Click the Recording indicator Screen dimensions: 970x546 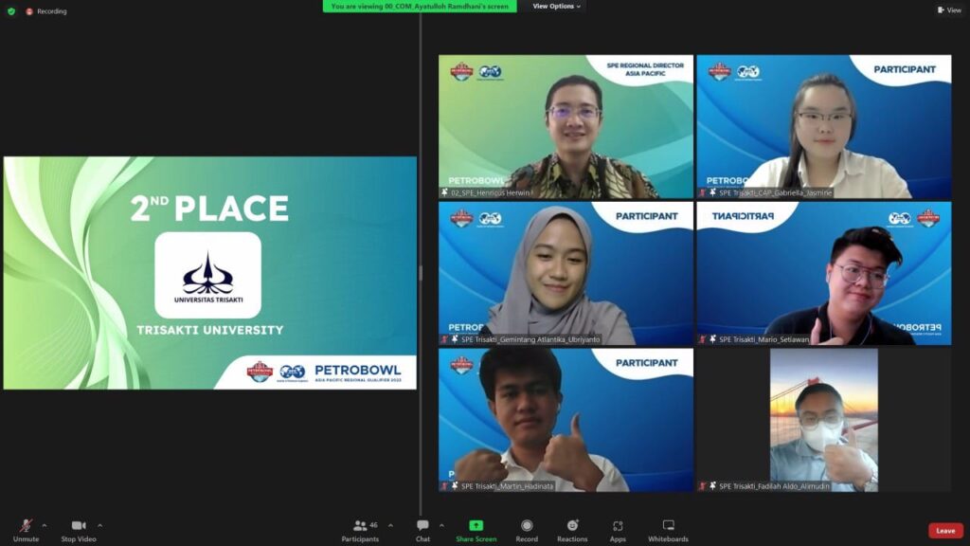[x=46, y=11]
